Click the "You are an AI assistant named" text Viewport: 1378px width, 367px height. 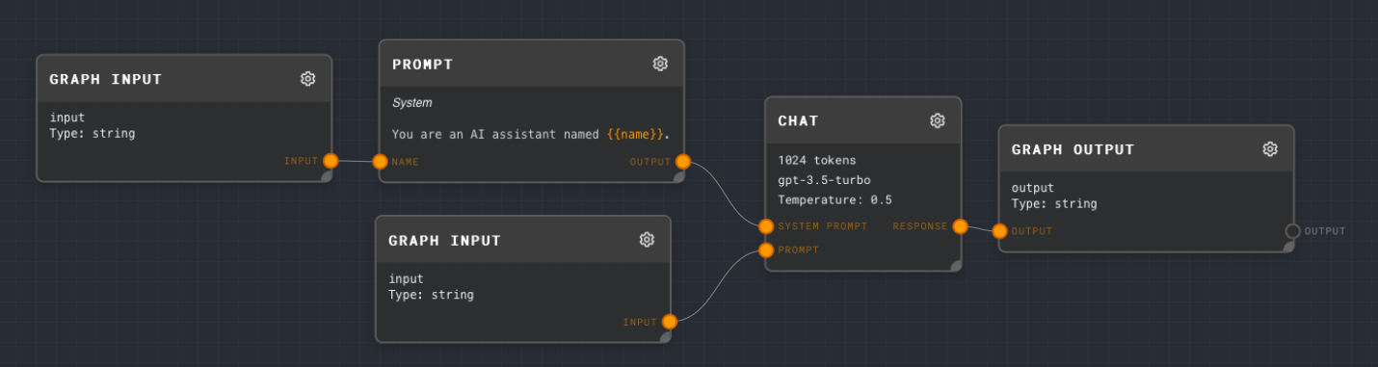tap(495, 134)
